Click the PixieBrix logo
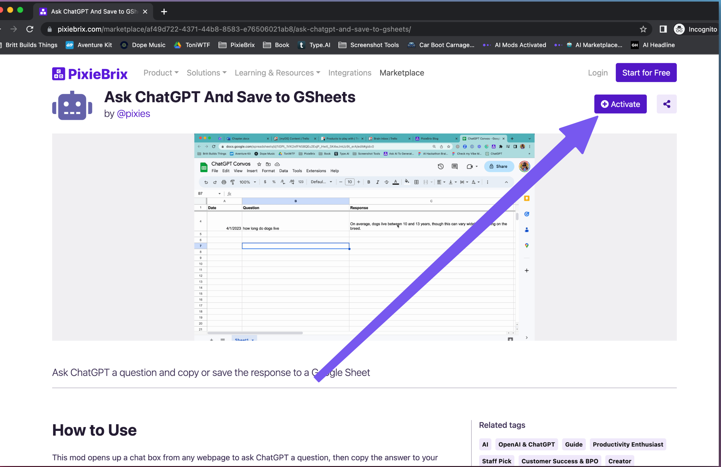This screenshot has height=467, width=721. (90, 74)
